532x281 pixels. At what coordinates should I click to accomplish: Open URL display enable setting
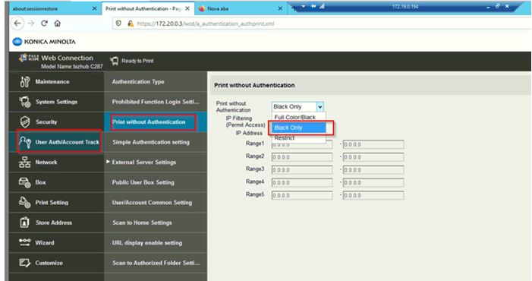[x=156, y=243]
